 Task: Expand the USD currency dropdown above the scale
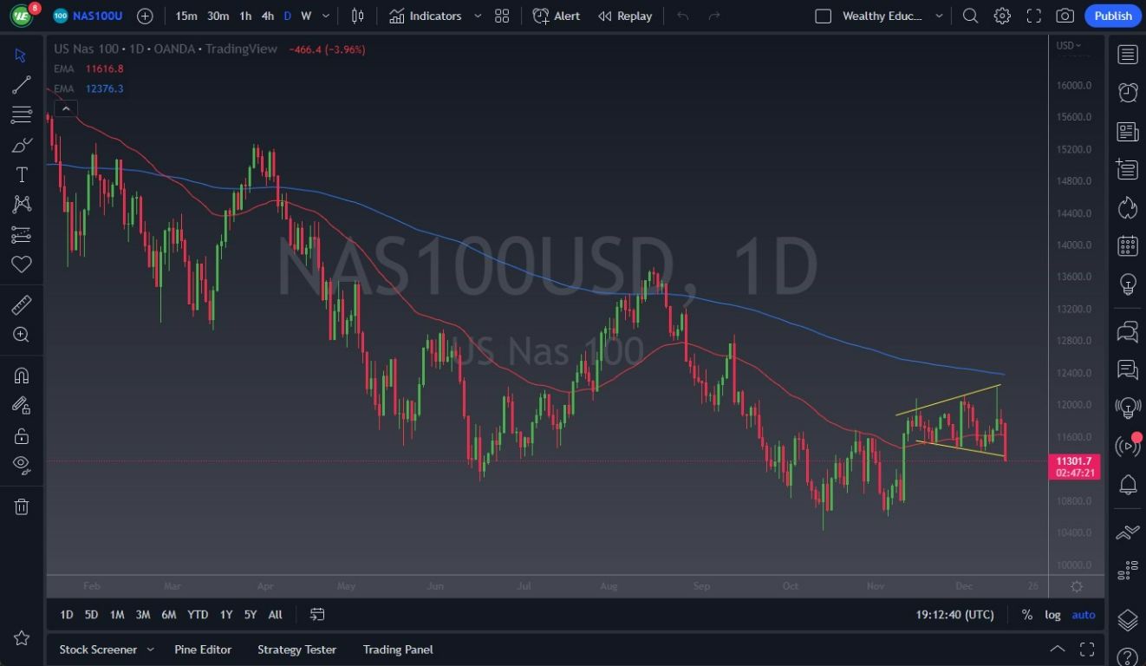1069,45
